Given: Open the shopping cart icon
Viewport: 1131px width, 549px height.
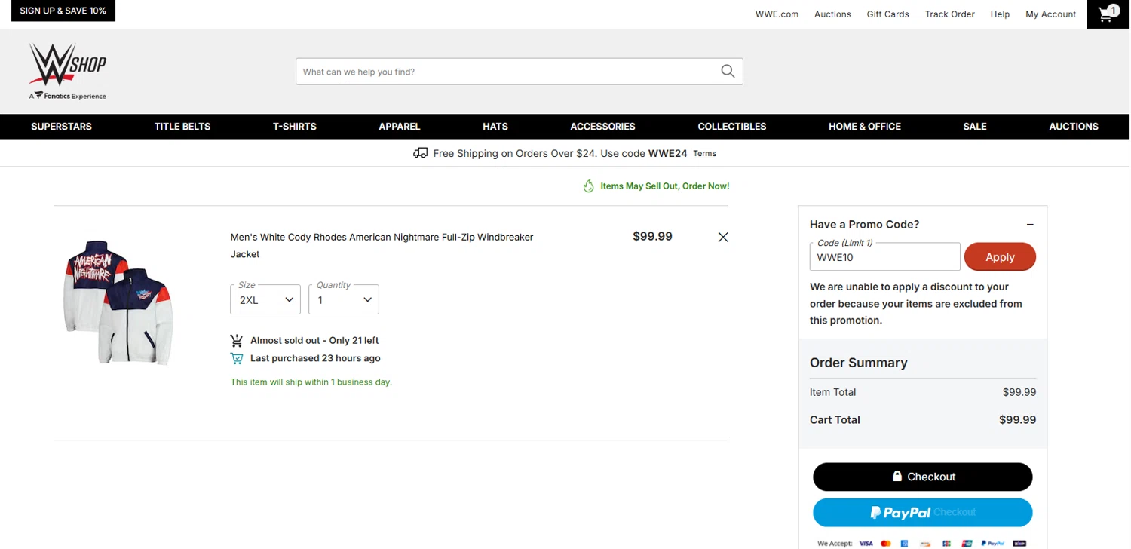Looking at the screenshot, I should tap(1108, 14).
